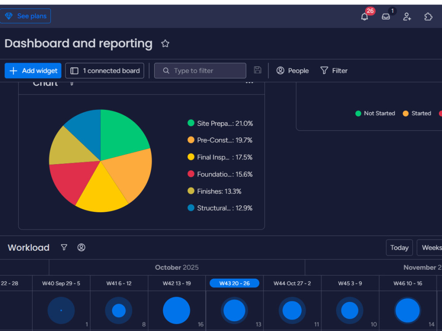This screenshot has height=331, width=442.
Task: Jump to Today in Workload
Action: point(399,248)
